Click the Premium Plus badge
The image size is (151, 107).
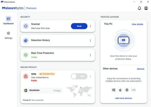[47, 74]
